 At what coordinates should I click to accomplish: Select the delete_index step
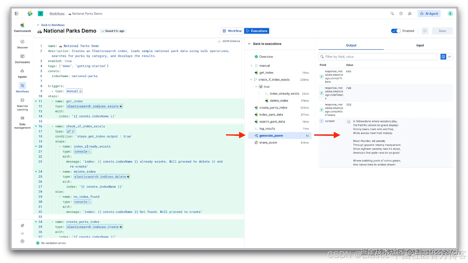tap(285, 101)
